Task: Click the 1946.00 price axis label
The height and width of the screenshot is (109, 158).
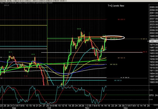Action: pos(154,56)
